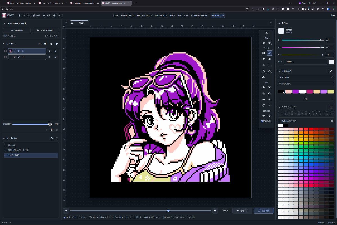Switch to the NAMETABLE tab

point(127,15)
